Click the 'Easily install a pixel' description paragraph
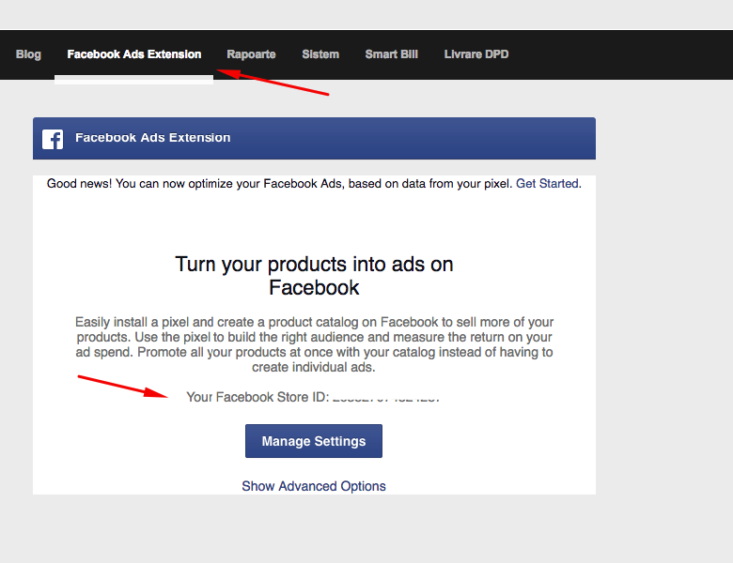Image resolution: width=733 pixels, height=563 pixels. (314, 344)
